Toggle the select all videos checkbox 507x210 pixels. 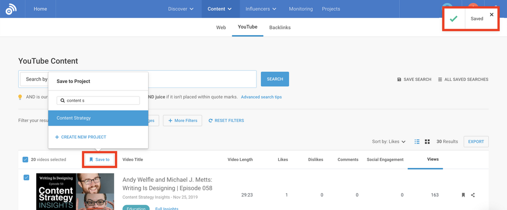tap(25, 160)
